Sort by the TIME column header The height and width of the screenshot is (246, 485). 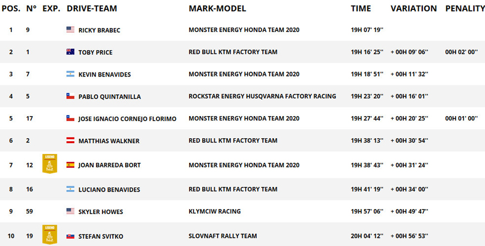[360, 8]
